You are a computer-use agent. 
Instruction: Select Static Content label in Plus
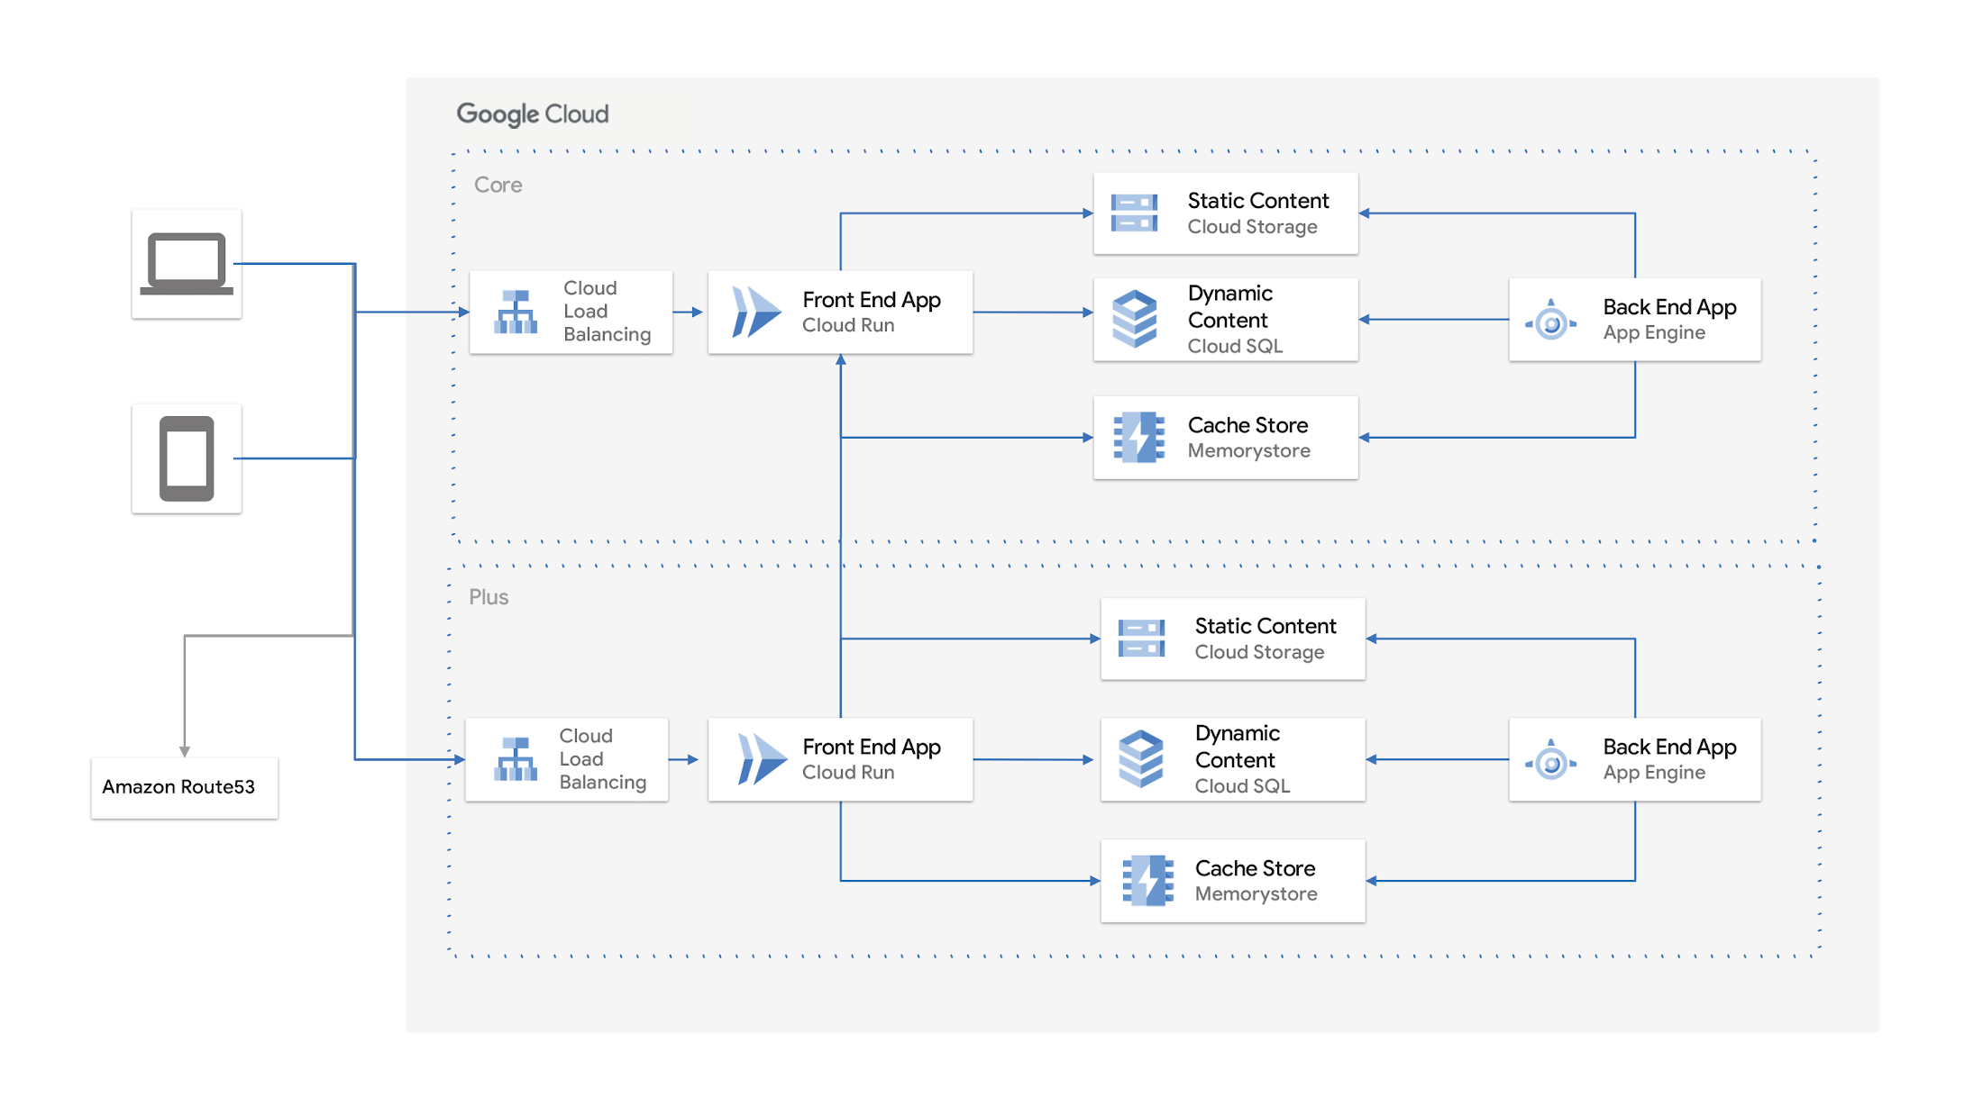[x=1266, y=626]
